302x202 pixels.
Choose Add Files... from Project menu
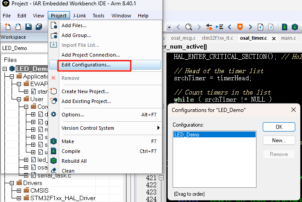[x=105, y=25]
